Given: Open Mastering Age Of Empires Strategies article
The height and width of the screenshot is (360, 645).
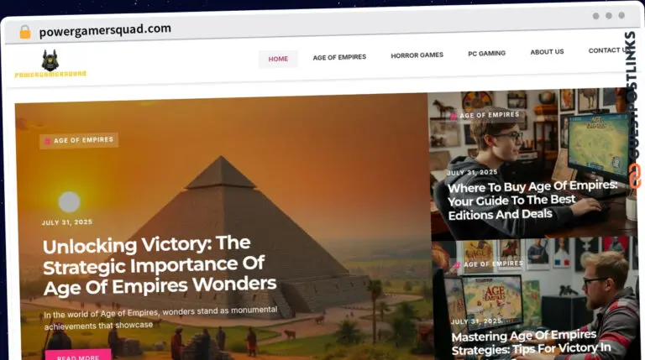Looking at the screenshot, I should 531,342.
